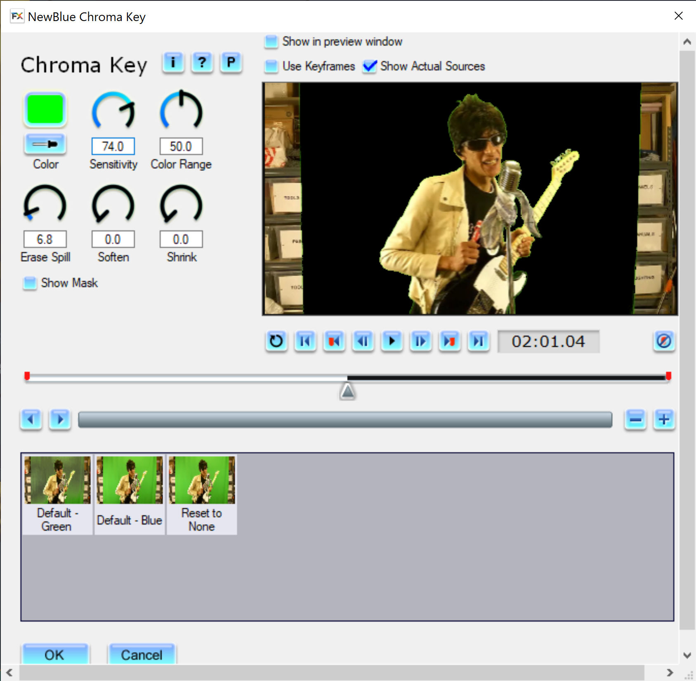Jump to the start of clip
This screenshot has width=696, height=681.
[x=305, y=341]
